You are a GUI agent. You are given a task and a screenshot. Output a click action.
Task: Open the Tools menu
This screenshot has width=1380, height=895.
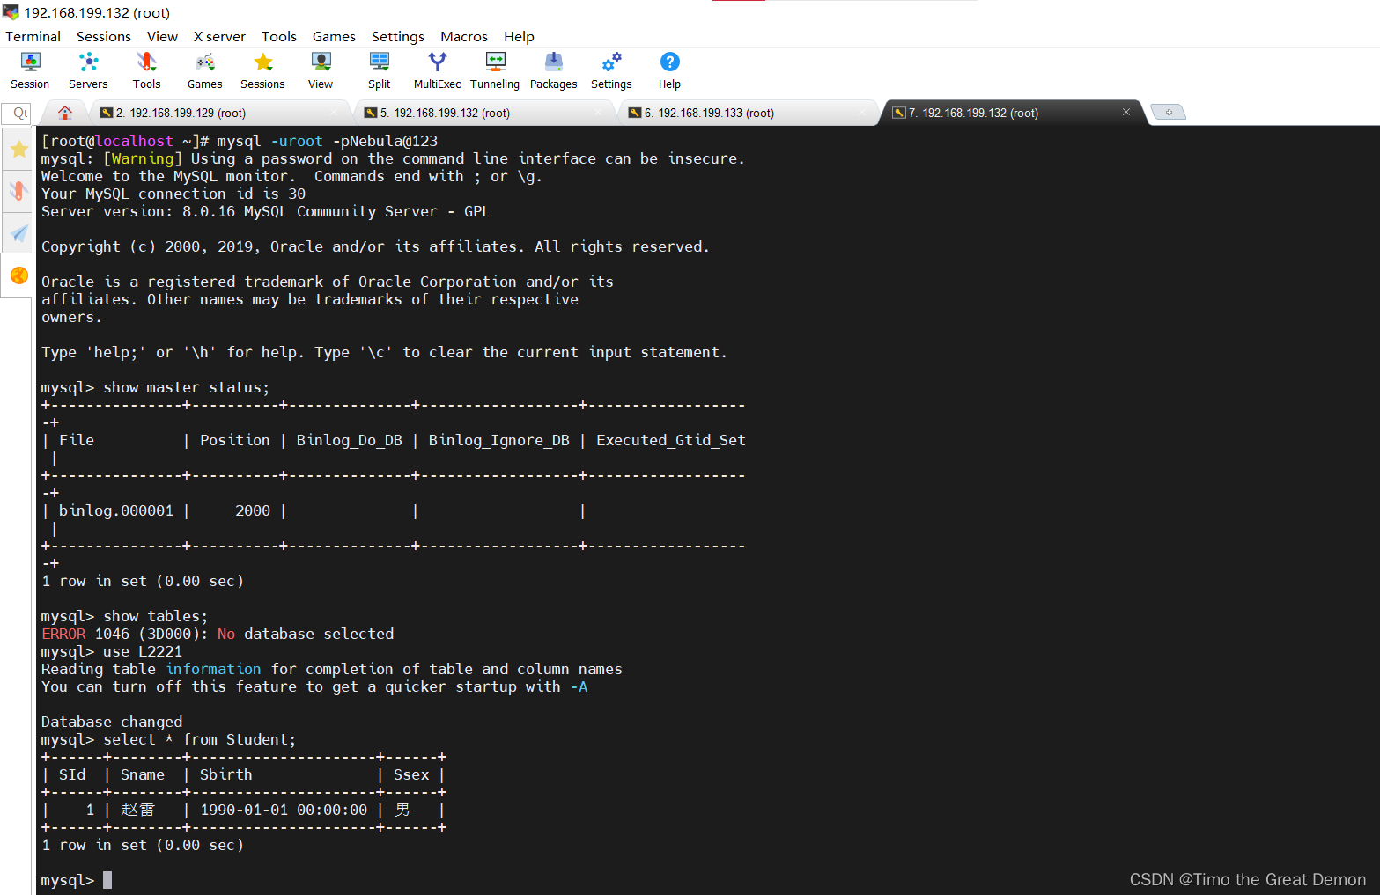pos(279,36)
